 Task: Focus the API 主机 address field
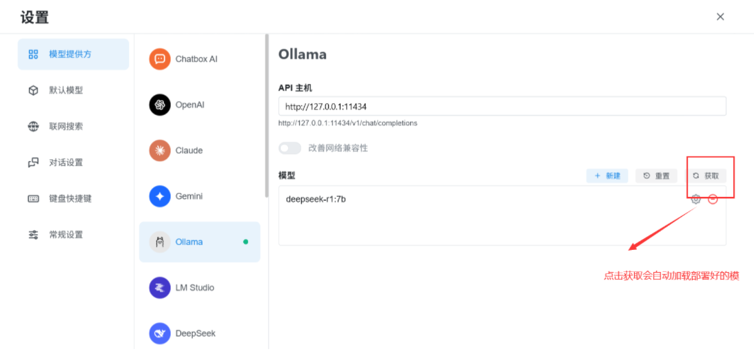point(502,106)
